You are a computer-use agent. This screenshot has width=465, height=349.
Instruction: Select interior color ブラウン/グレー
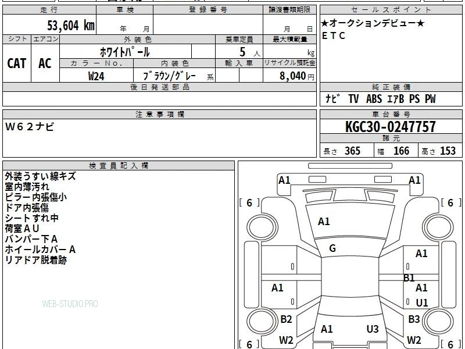pyautogui.click(x=169, y=76)
